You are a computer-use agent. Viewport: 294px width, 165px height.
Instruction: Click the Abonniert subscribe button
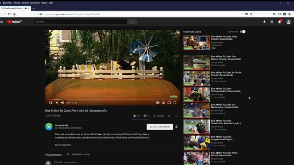tap(160, 126)
